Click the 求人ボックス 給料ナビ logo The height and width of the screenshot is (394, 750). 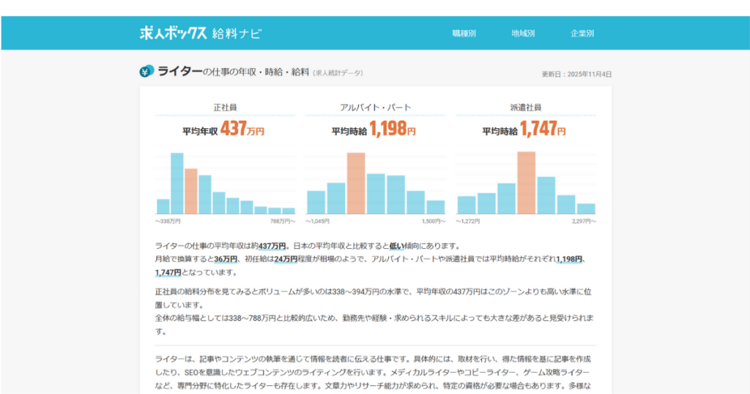[x=200, y=33]
